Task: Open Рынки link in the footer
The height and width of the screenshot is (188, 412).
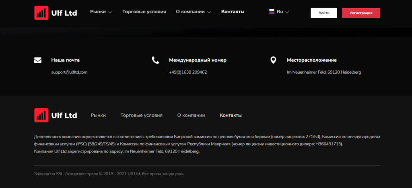Action: click(98, 116)
